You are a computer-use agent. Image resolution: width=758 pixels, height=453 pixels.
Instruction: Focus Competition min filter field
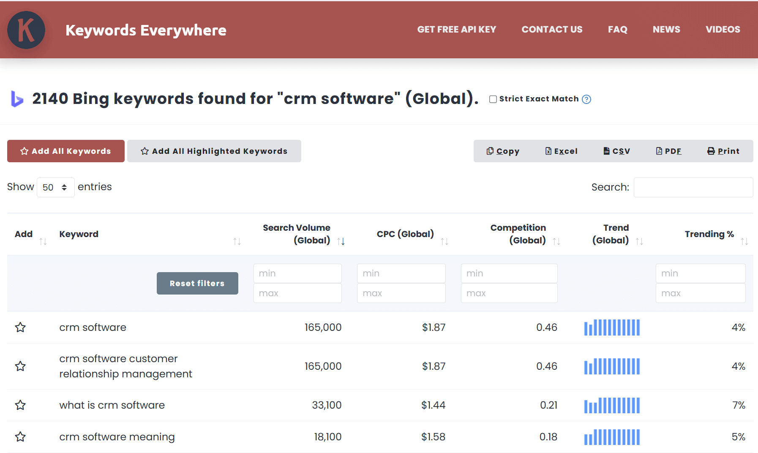click(509, 273)
